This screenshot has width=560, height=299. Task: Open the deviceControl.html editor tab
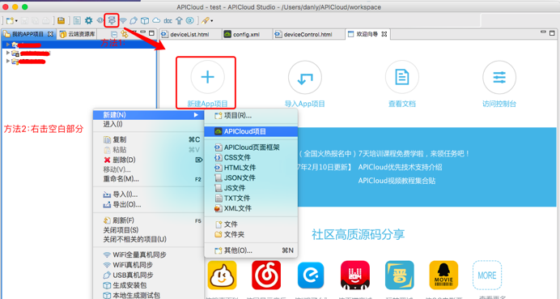point(308,34)
